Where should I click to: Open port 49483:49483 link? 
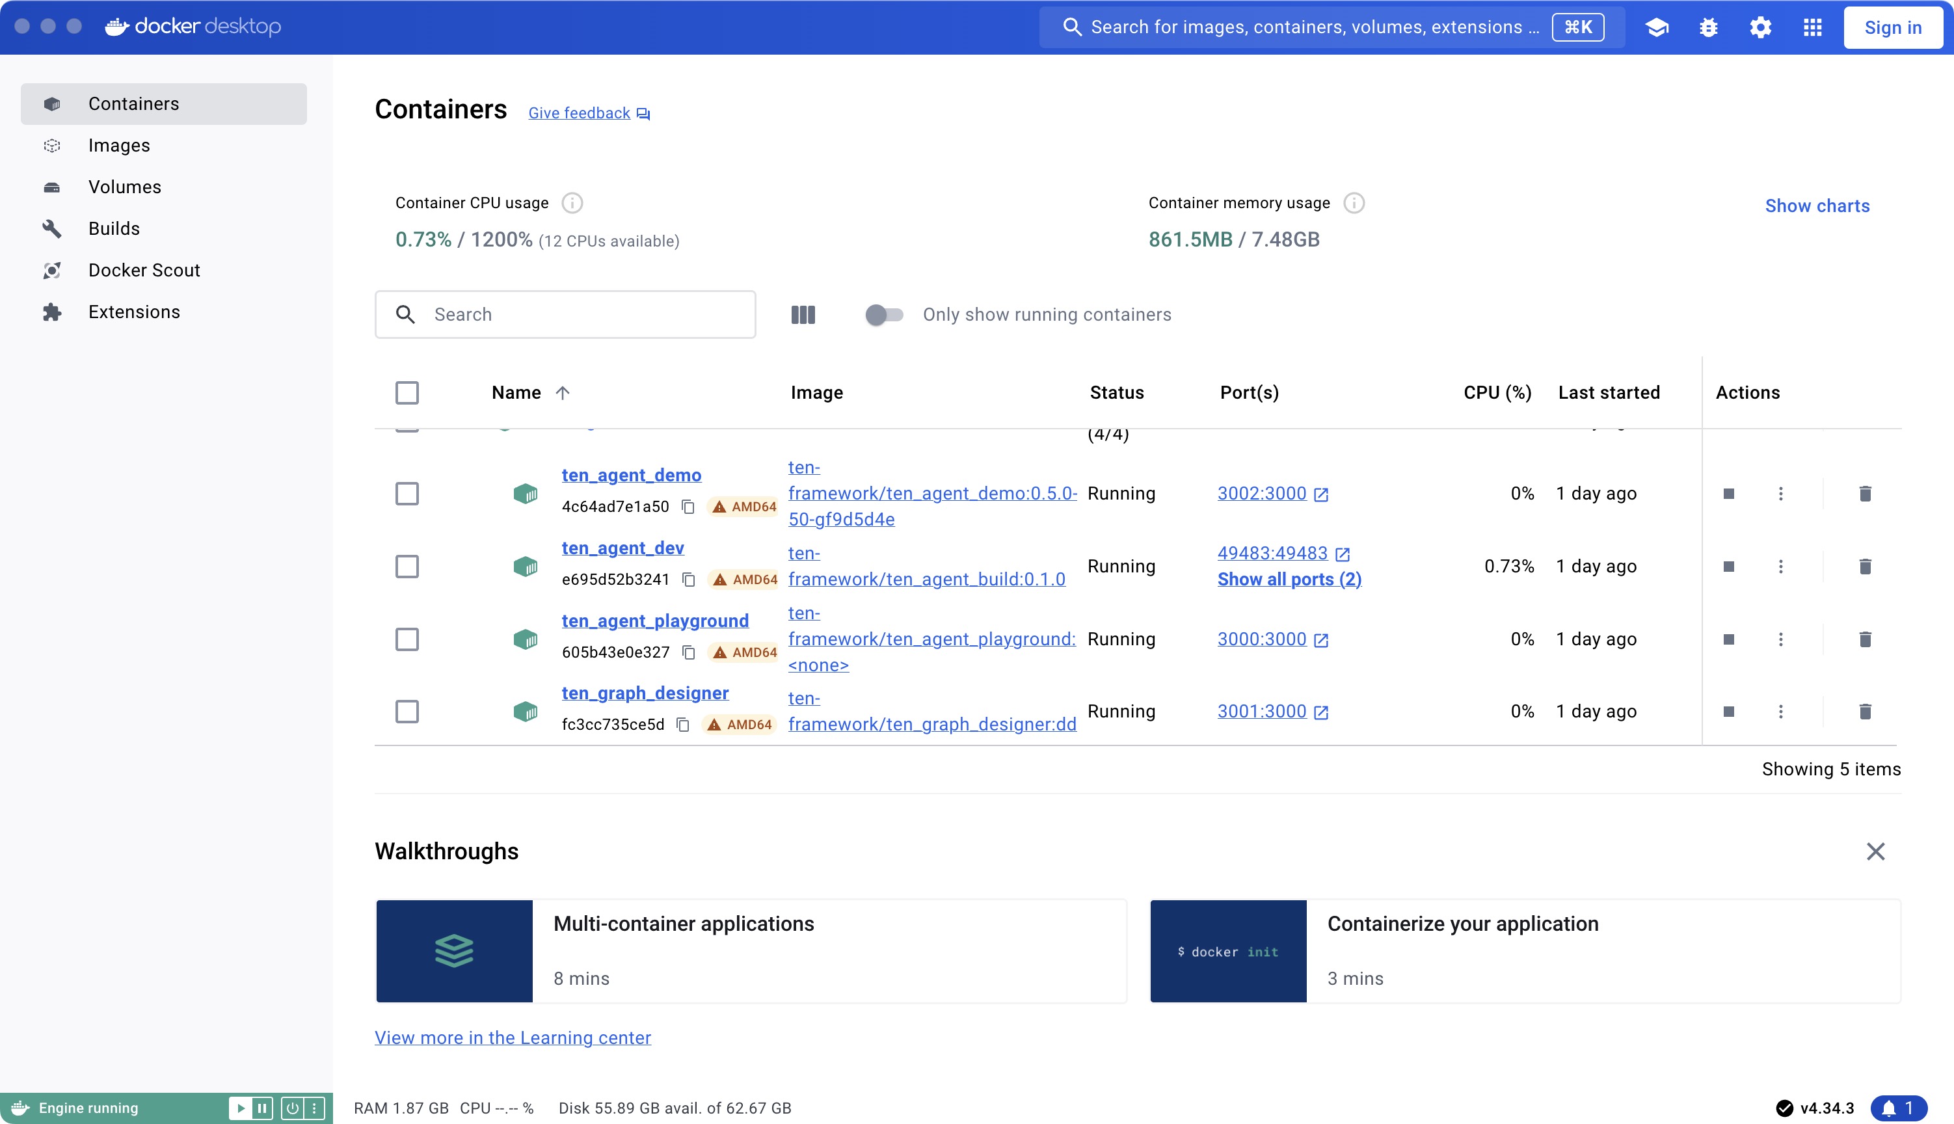point(1283,554)
